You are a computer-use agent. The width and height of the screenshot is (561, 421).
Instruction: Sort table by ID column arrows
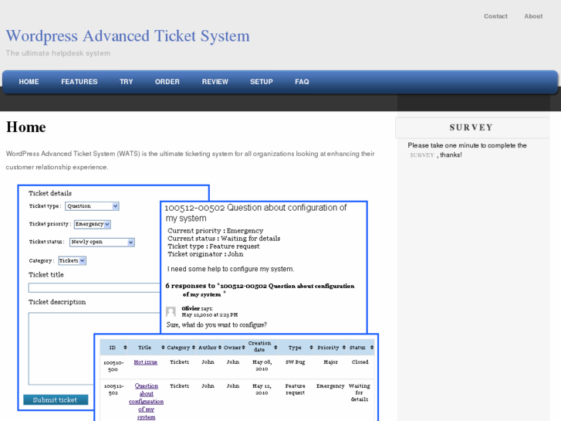tap(125, 348)
